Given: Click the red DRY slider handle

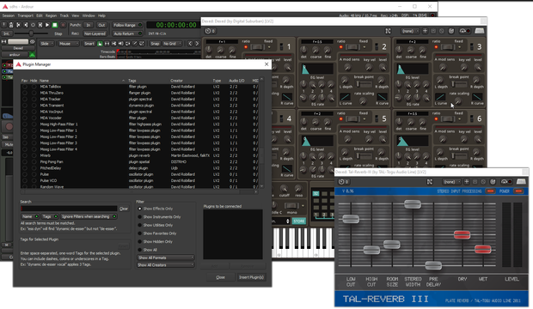Looking at the screenshot, I should [462, 234].
